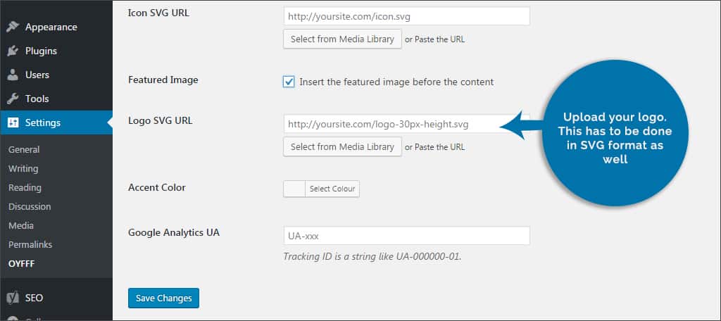
Task: Click the Users person icon
Action: click(x=13, y=75)
